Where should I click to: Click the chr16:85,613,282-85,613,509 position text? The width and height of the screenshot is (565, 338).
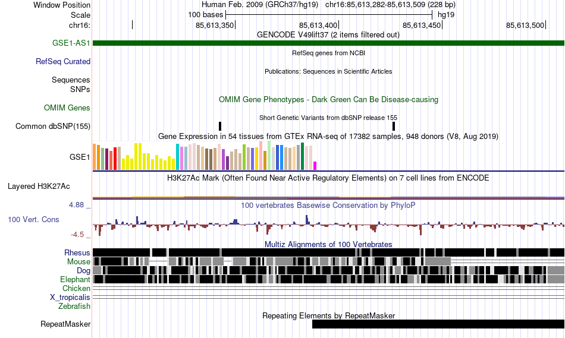(390, 5)
